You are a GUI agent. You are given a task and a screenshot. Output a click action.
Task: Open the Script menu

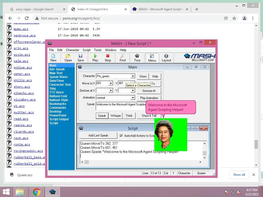point(86,50)
